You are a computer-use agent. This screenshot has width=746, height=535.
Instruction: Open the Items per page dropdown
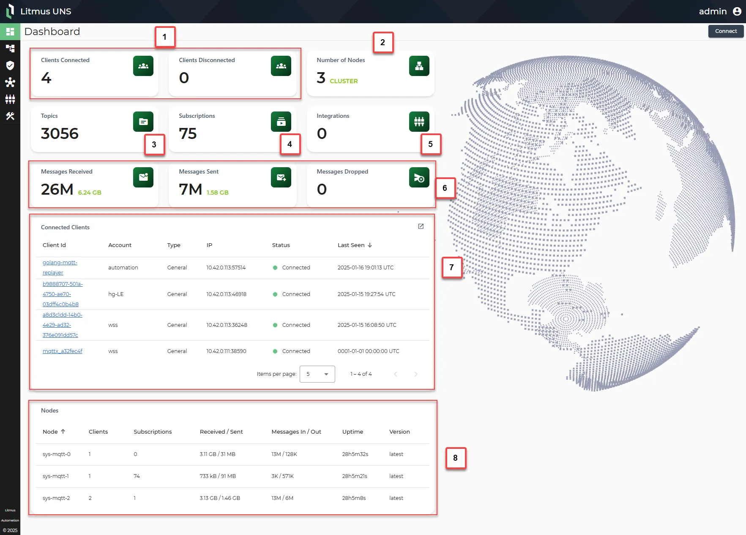(317, 374)
